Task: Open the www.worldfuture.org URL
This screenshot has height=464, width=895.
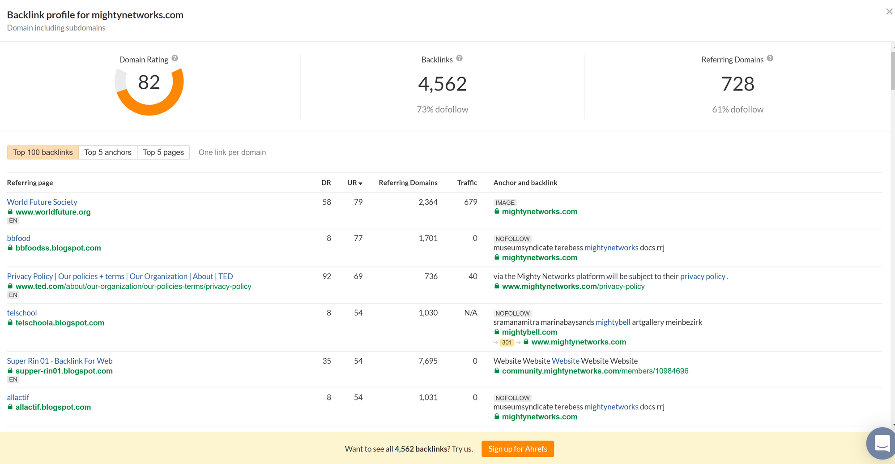Action: pos(53,212)
